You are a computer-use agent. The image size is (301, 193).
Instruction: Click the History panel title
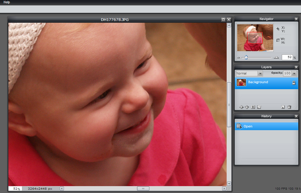[266, 116]
